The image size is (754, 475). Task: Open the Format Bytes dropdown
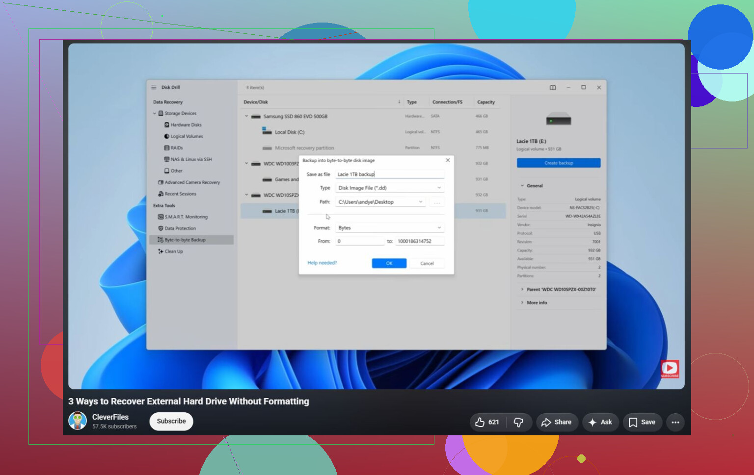[x=390, y=228]
